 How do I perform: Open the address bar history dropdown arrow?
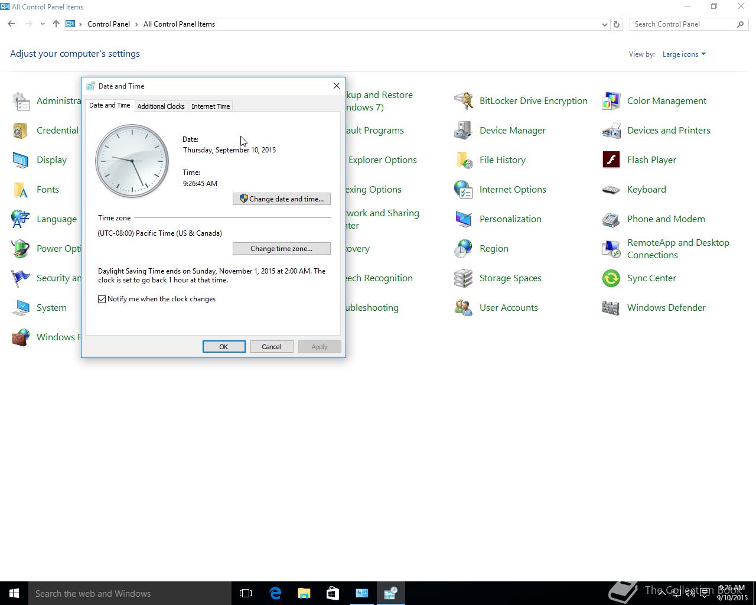pyautogui.click(x=604, y=24)
